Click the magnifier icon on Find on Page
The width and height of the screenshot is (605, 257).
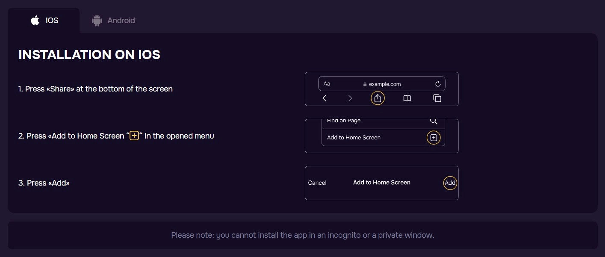pyautogui.click(x=434, y=121)
